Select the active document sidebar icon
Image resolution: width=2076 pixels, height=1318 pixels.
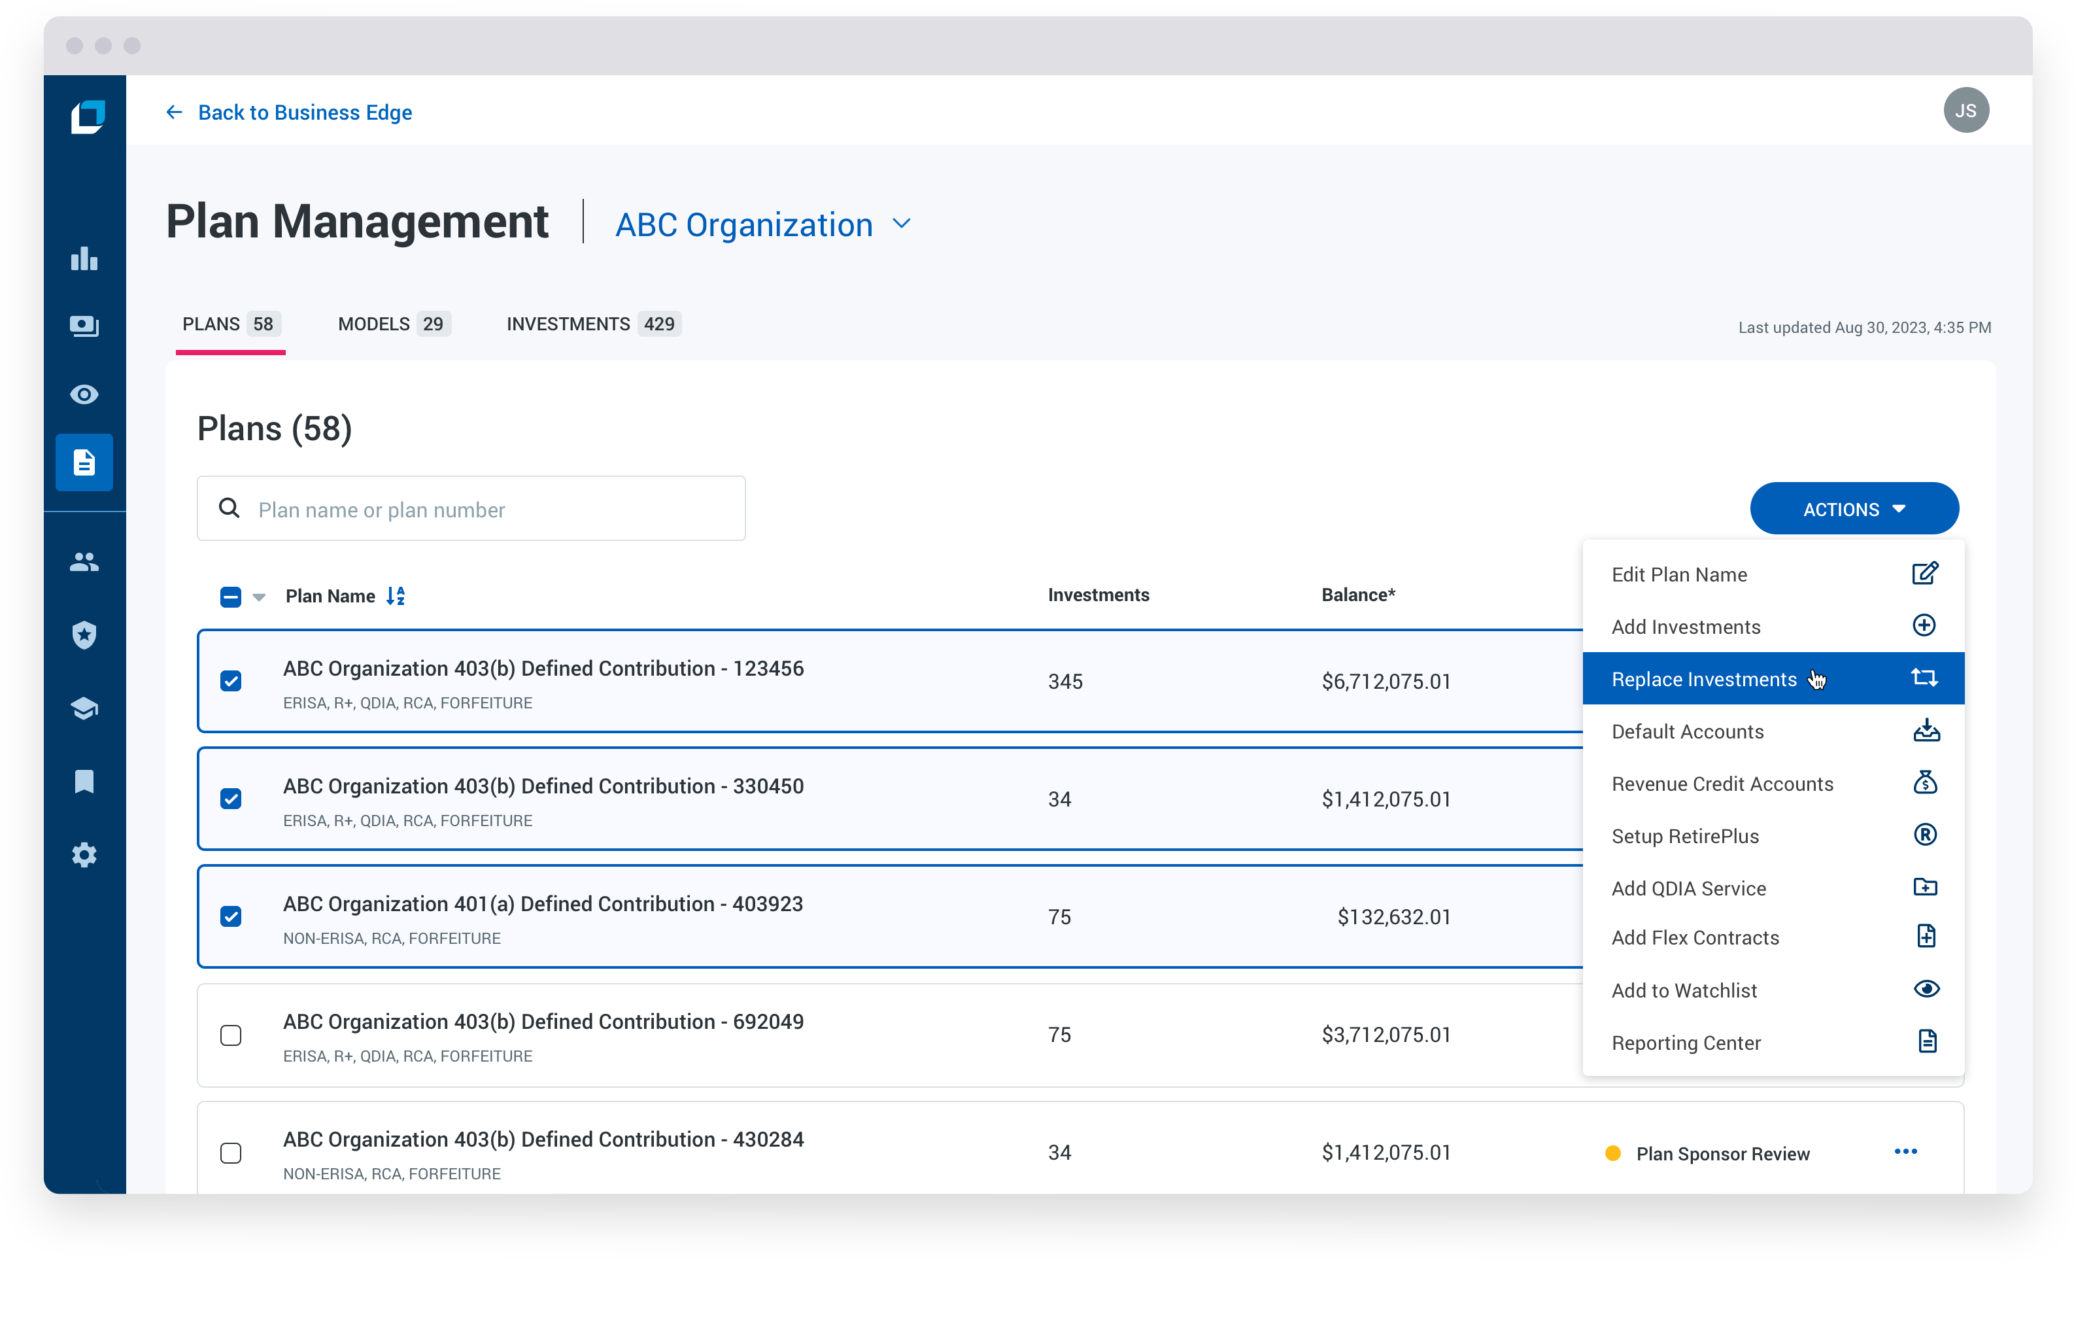[x=84, y=462]
